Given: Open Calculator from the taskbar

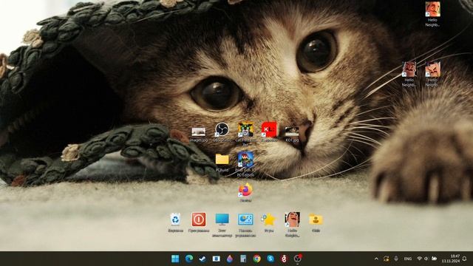Looking at the screenshot, I should point(243,259).
